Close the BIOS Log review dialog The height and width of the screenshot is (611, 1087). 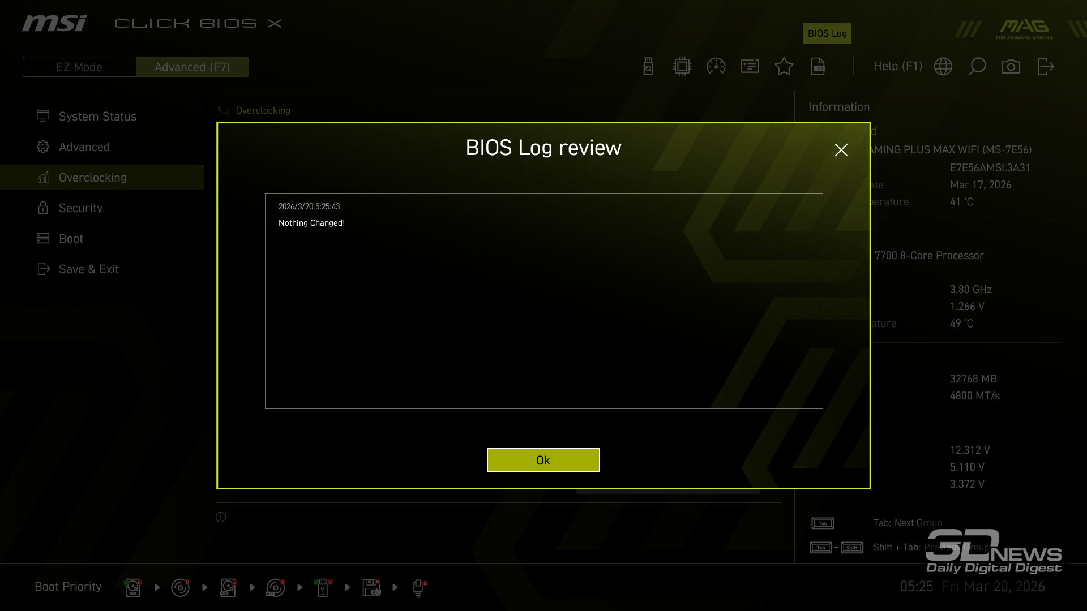841,150
